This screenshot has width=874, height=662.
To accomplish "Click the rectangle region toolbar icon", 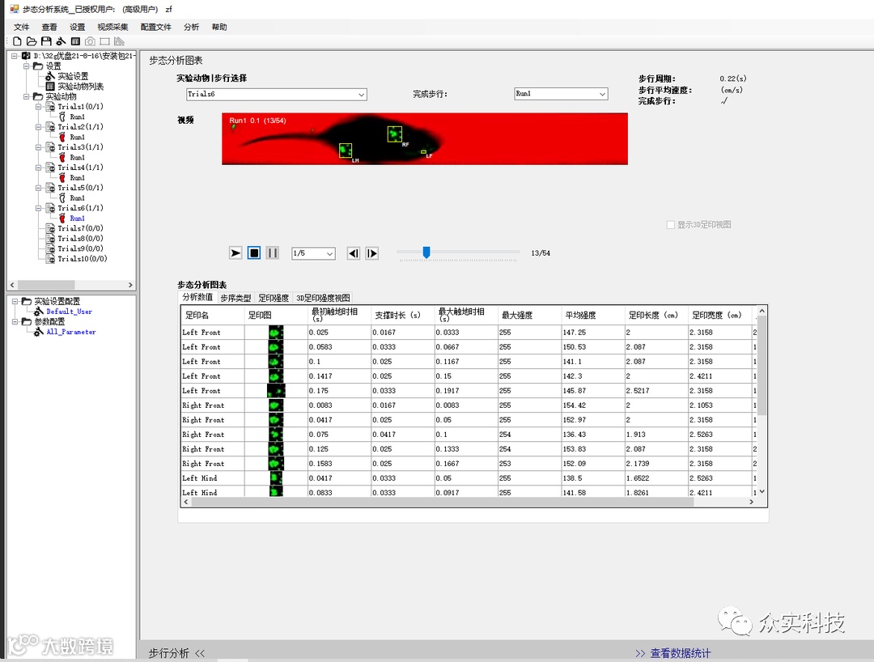I will [104, 41].
